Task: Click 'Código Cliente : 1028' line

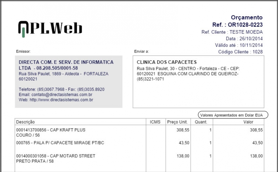Action: [x=240, y=52]
